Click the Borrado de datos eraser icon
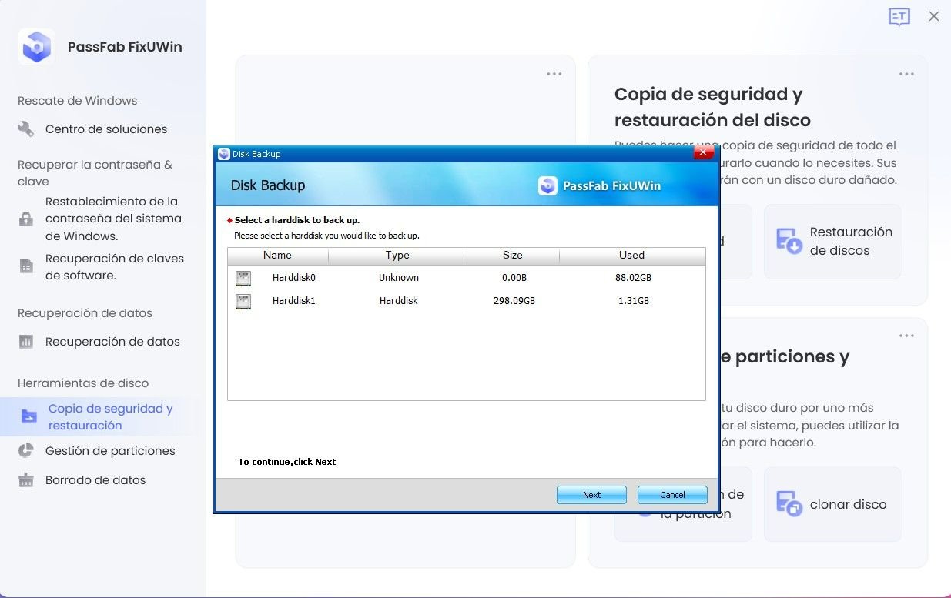The image size is (951, 598). (25, 479)
